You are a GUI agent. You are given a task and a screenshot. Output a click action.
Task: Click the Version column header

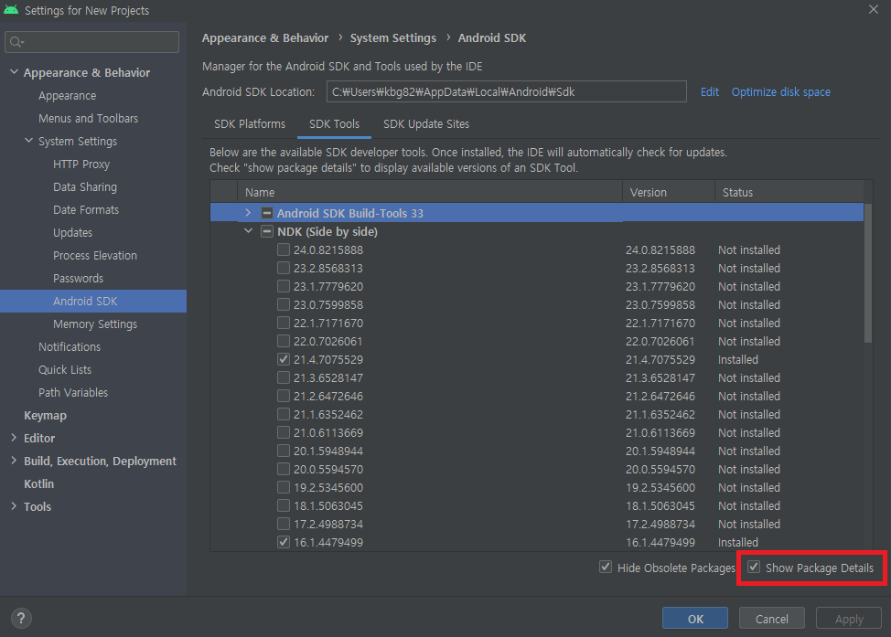(669, 193)
